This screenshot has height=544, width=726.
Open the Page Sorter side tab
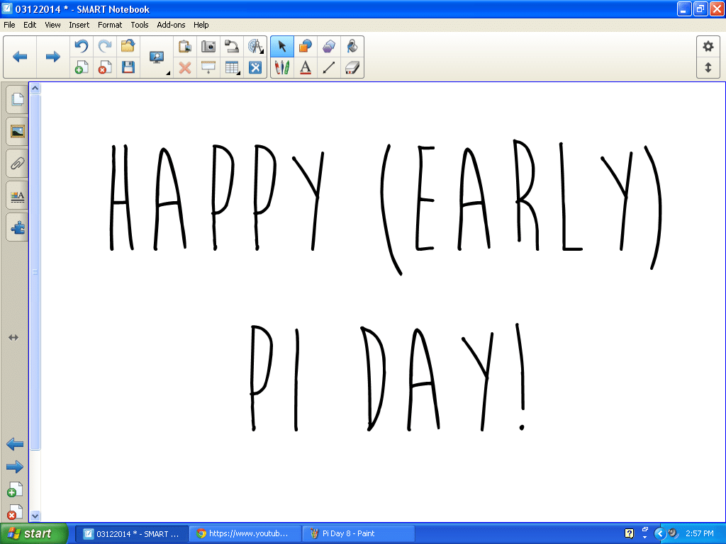tap(17, 99)
